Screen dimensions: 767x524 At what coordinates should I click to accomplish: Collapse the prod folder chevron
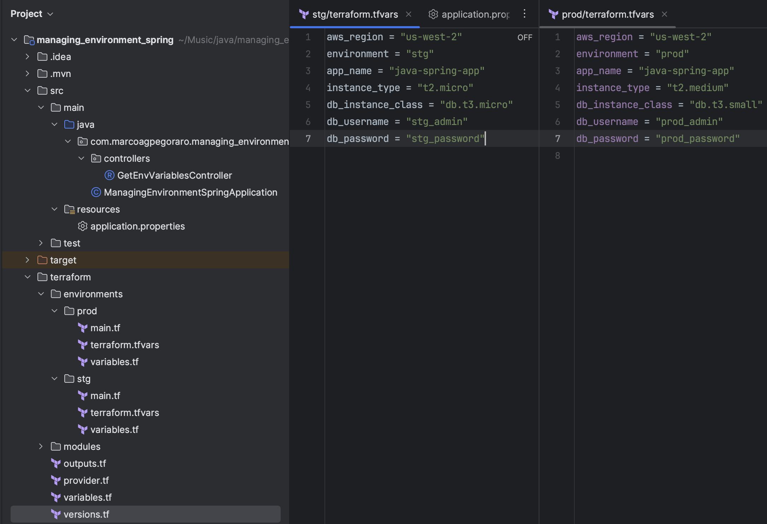point(54,311)
